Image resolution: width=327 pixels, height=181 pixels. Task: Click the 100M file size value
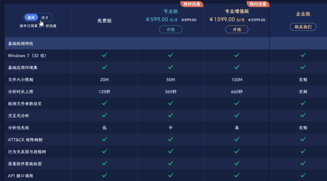tap(237, 80)
